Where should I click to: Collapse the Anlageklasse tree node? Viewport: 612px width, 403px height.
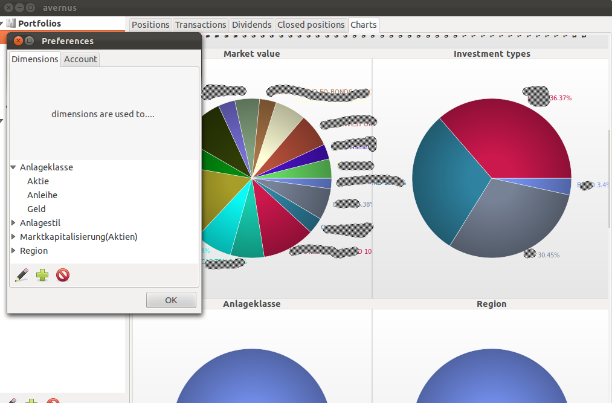pos(13,167)
